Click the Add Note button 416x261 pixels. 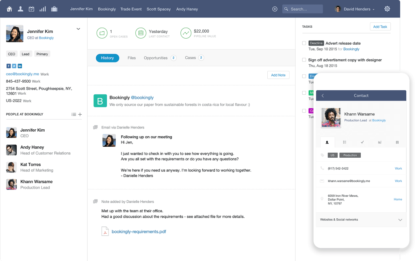278,75
